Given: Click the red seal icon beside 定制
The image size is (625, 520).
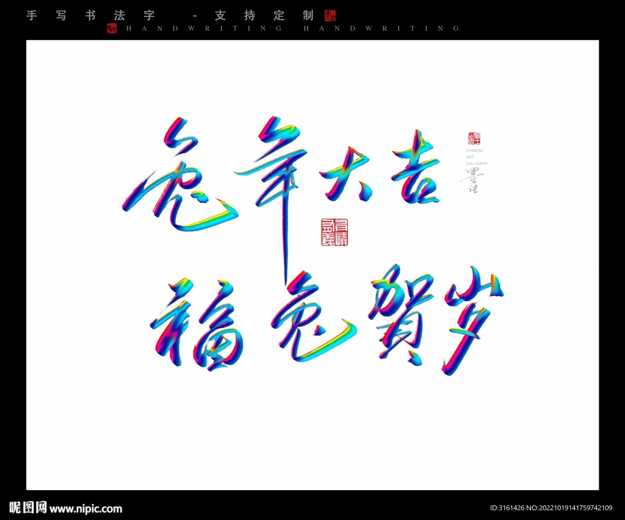Looking at the screenshot, I should coord(330,15).
